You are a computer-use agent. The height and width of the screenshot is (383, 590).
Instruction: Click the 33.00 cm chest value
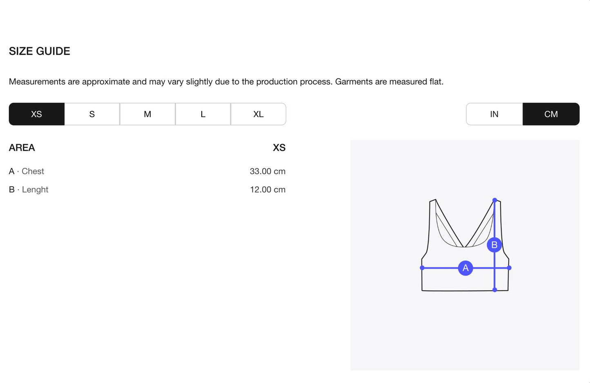(x=267, y=171)
